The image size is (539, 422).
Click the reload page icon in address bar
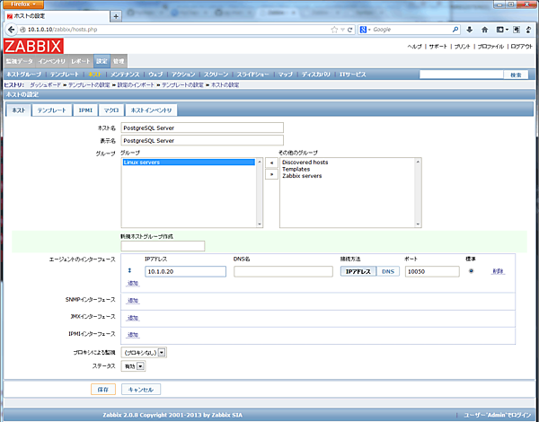(x=349, y=30)
